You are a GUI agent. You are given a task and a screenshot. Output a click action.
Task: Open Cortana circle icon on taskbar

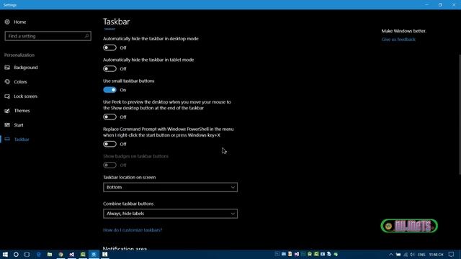click(16, 254)
